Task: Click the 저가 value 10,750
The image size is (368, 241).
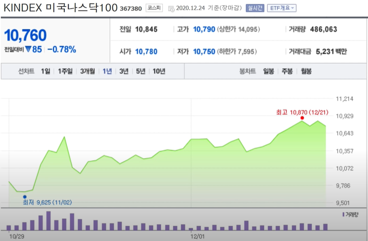Action: [x=204, y=51]
